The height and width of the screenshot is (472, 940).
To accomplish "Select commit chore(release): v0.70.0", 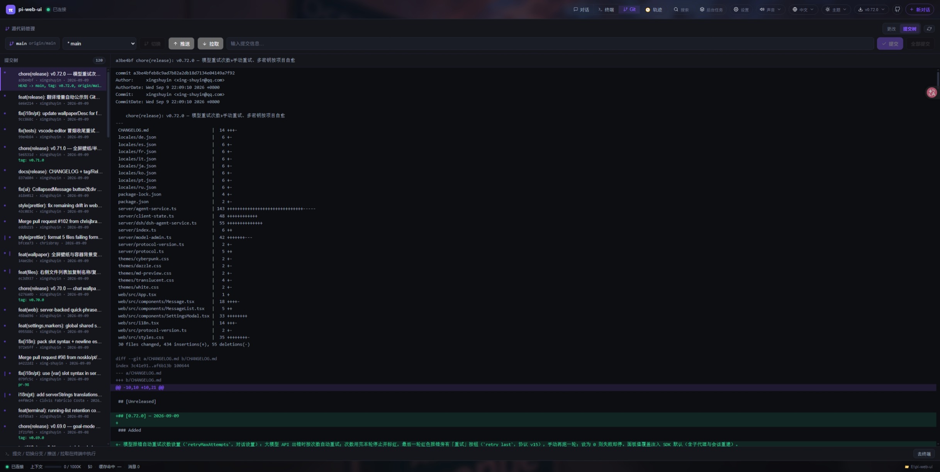I will point(54,294).
